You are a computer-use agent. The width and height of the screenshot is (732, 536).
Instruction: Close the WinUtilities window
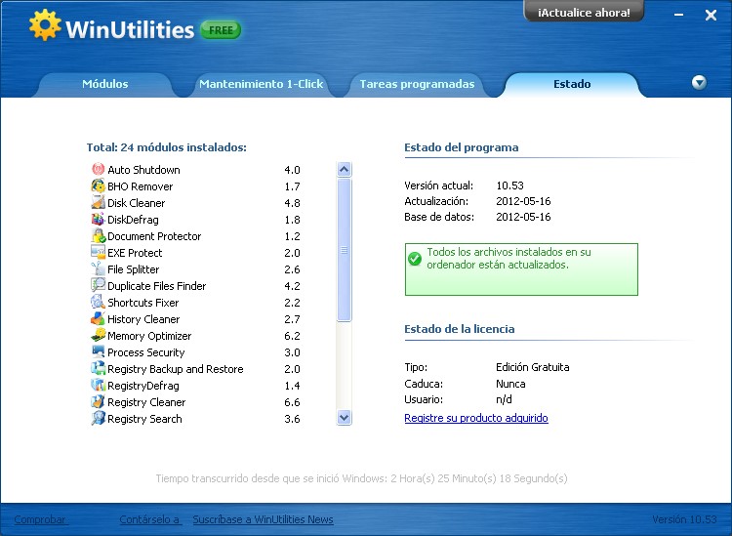click(711, 16)
